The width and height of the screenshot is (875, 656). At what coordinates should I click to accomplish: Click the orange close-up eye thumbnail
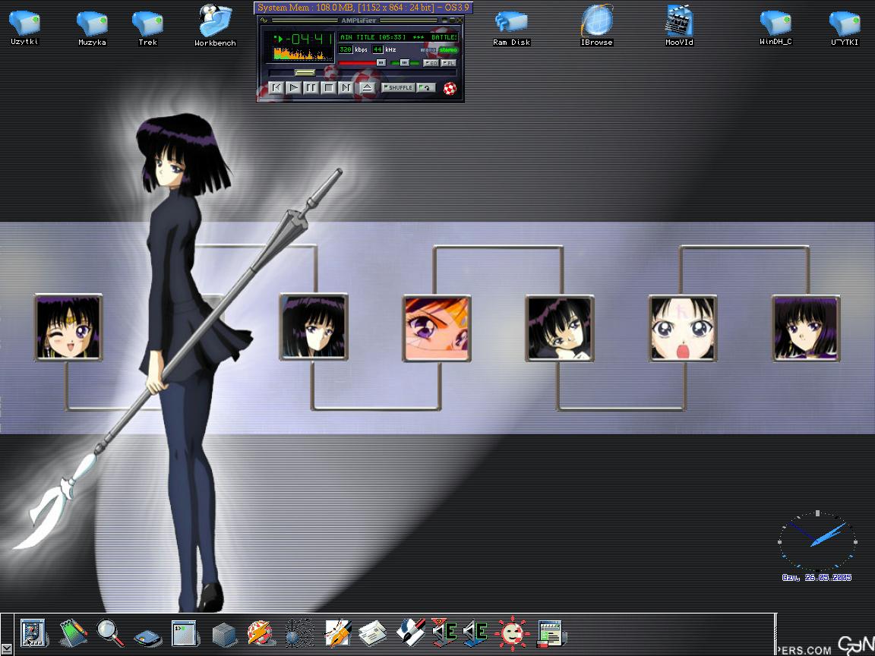click(x=437, y=329)
